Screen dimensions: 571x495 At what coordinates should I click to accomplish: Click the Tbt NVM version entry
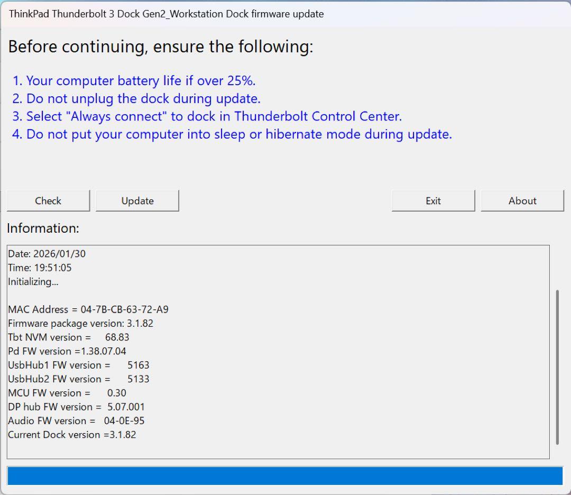point(69,337)
